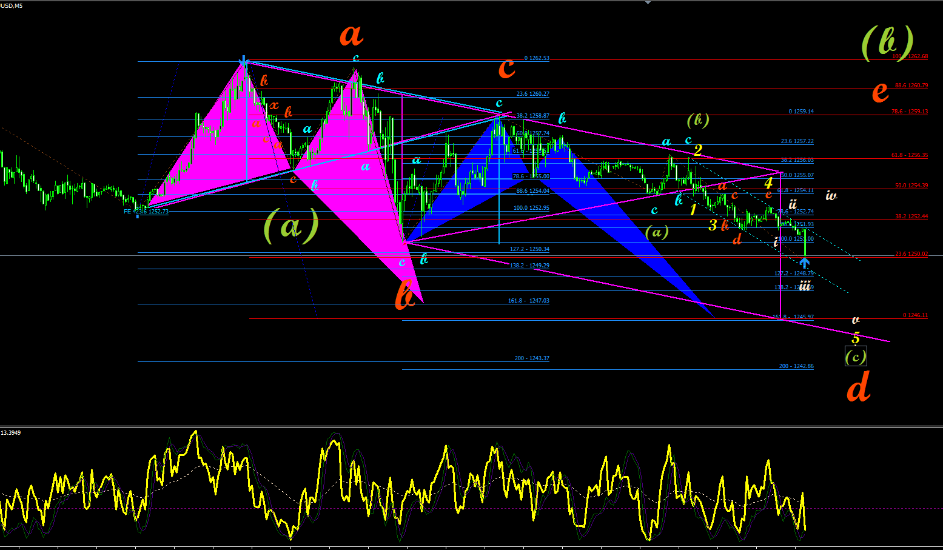
Task: Select the red "50.0 1254.39" level label
Action: click(x=911, y=186)
